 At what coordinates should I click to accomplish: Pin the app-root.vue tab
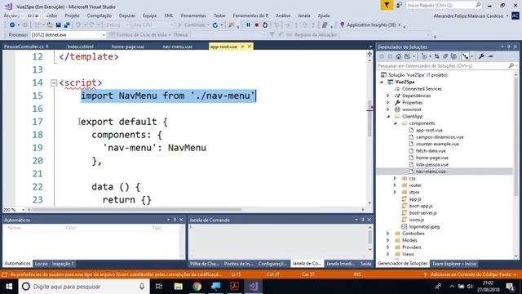point(243,47)
